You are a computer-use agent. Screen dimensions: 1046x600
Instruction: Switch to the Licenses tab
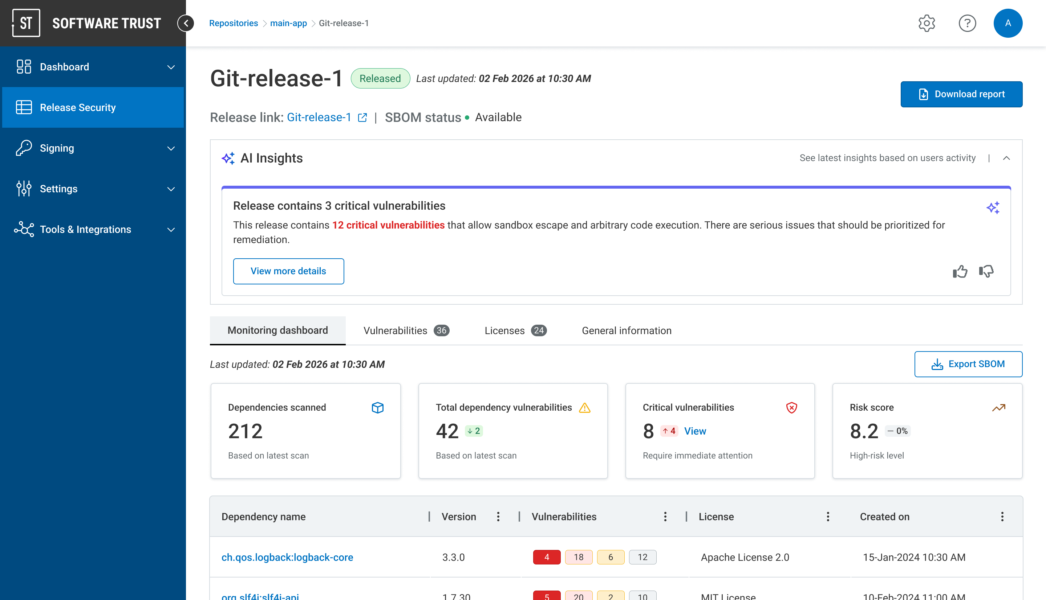pyautogui.click(x=516, y=330)
